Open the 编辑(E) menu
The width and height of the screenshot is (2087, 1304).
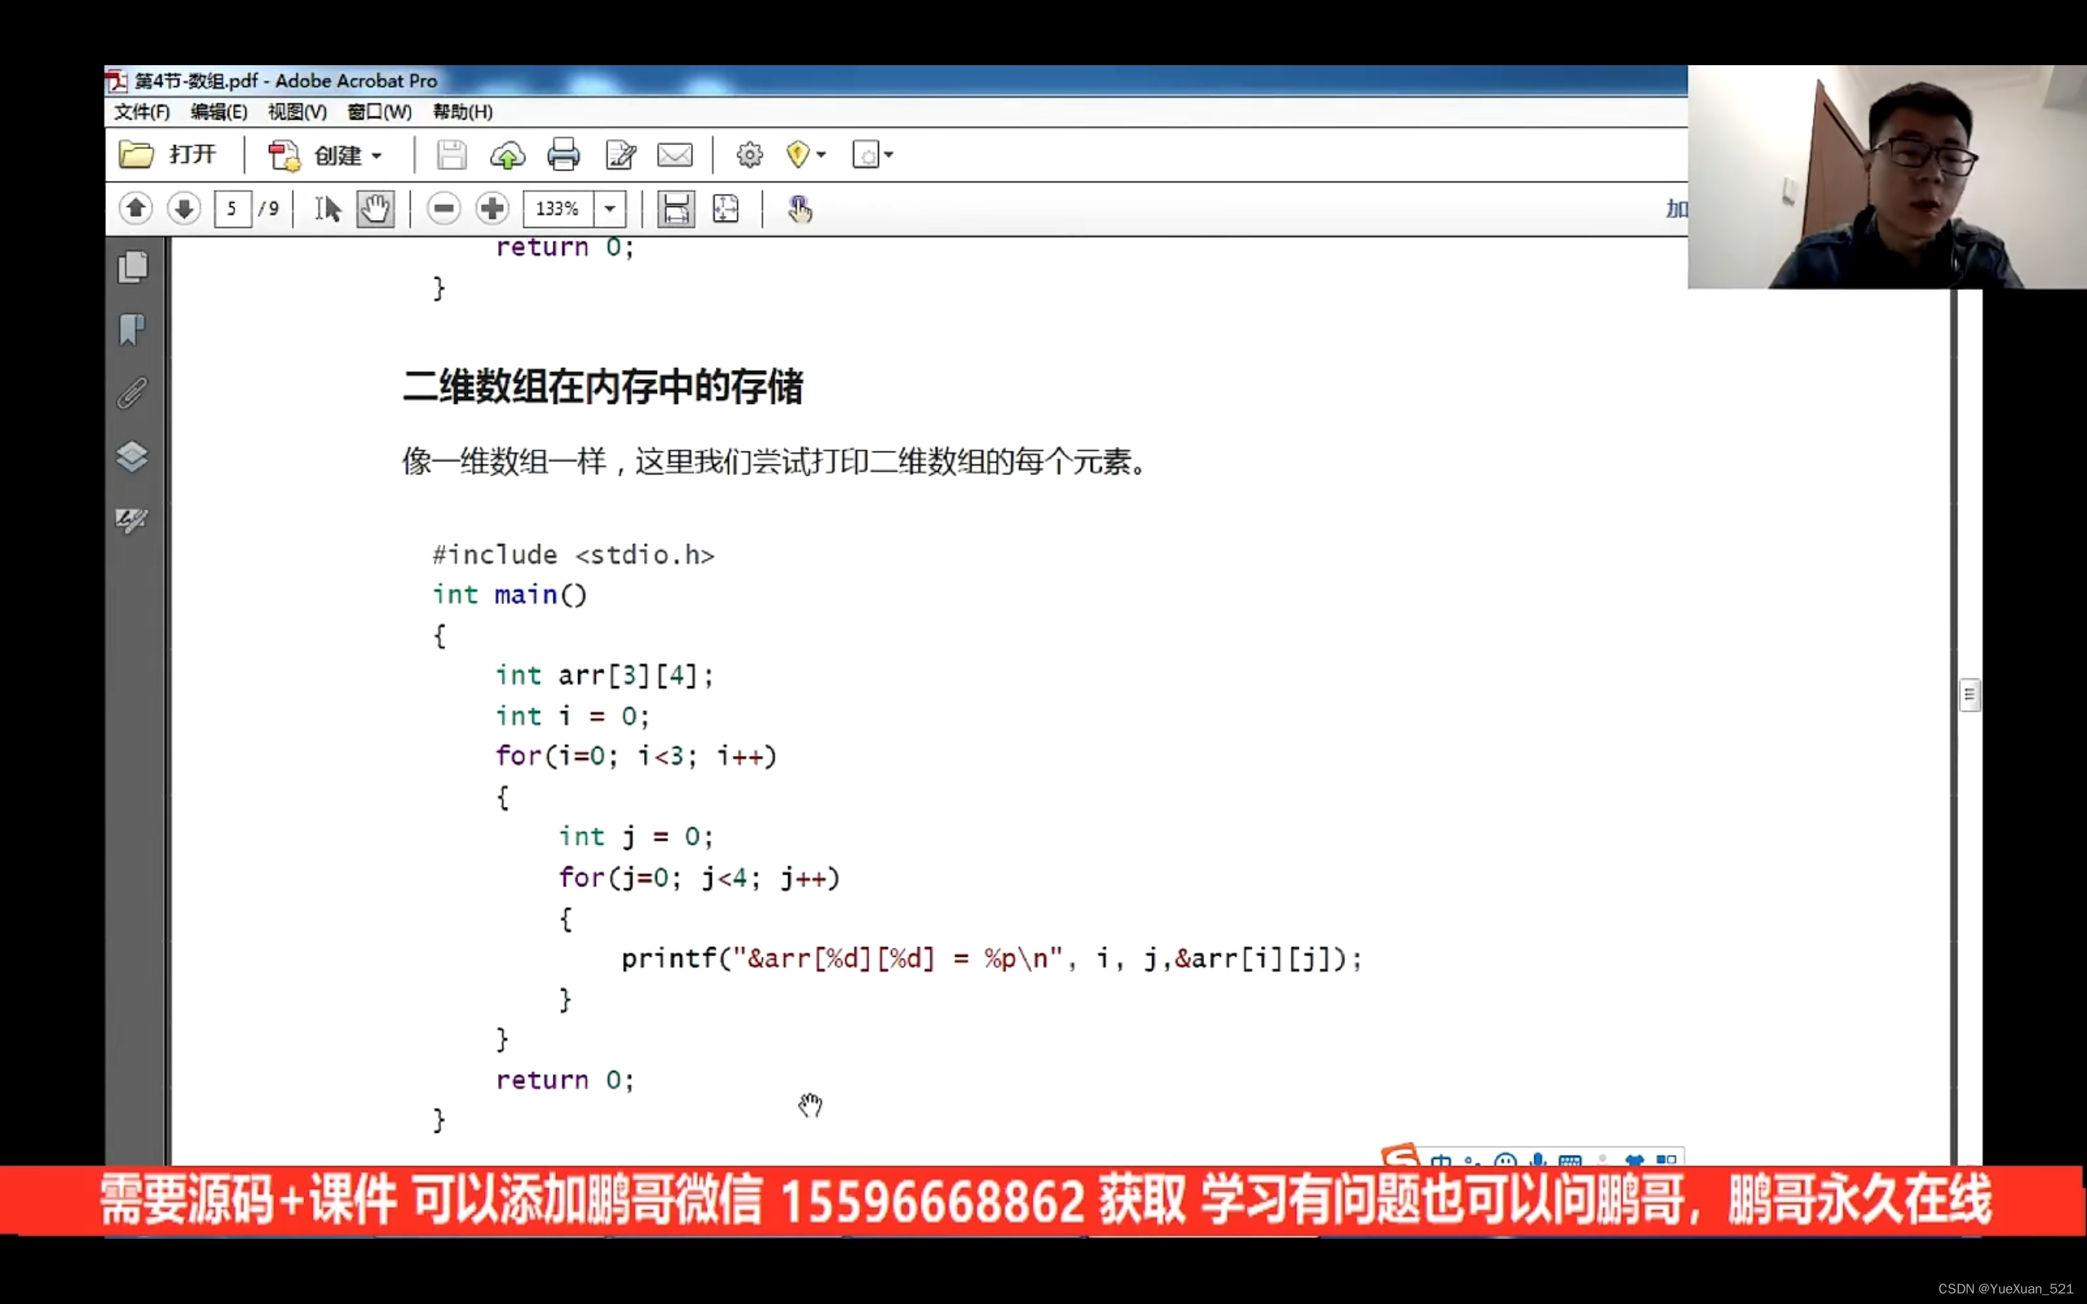coord(219,112)
